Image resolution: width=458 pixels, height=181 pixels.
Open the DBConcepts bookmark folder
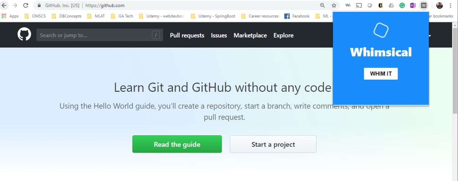click(67, 16)
